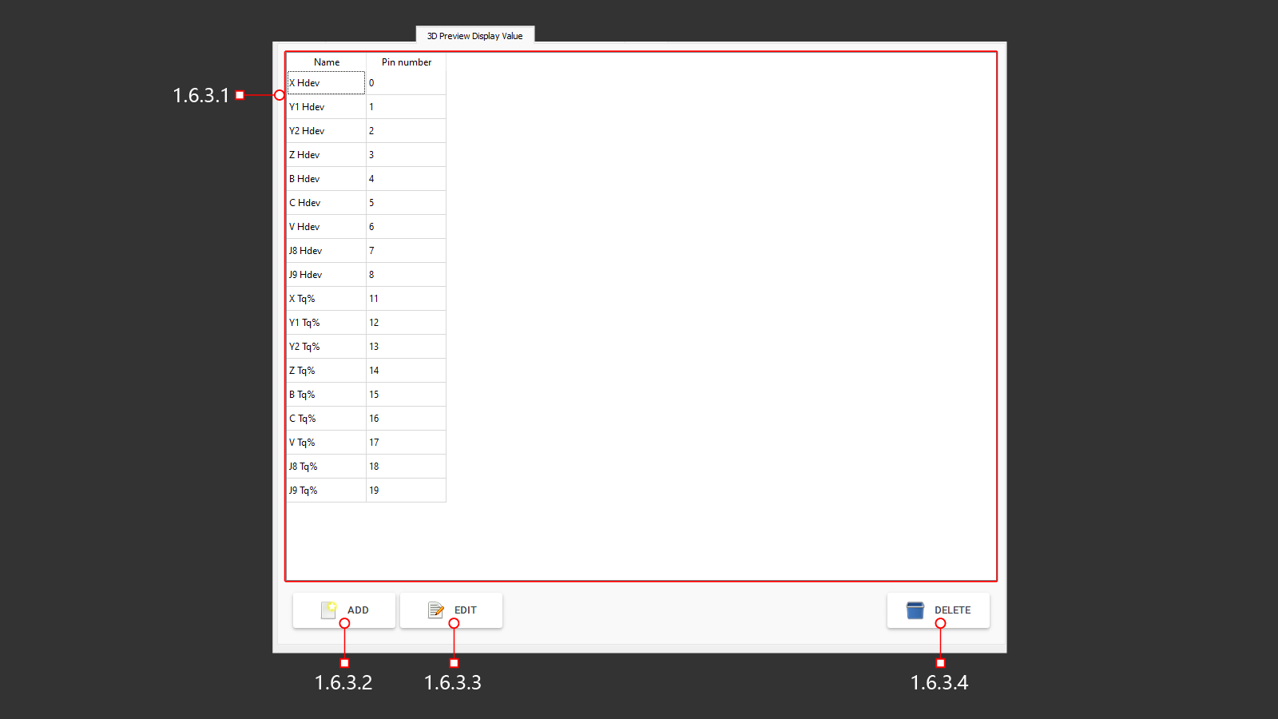Select the X Hdev row
Image resolution: width=1278 pixels, height=719 pixels.
(325, 82)
